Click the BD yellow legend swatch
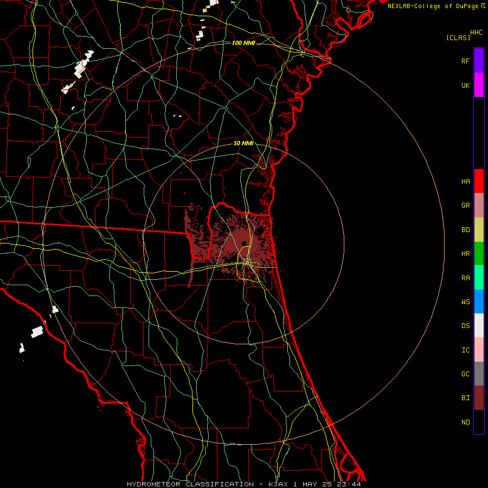Image resolution: width=488 pixels, height=488 pixels. 479,229
